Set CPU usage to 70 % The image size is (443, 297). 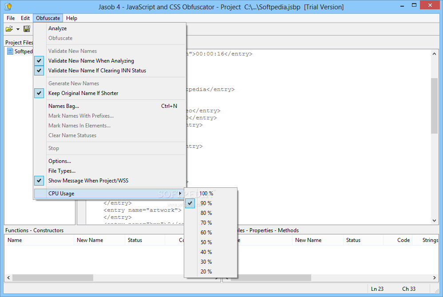point(210,223)
